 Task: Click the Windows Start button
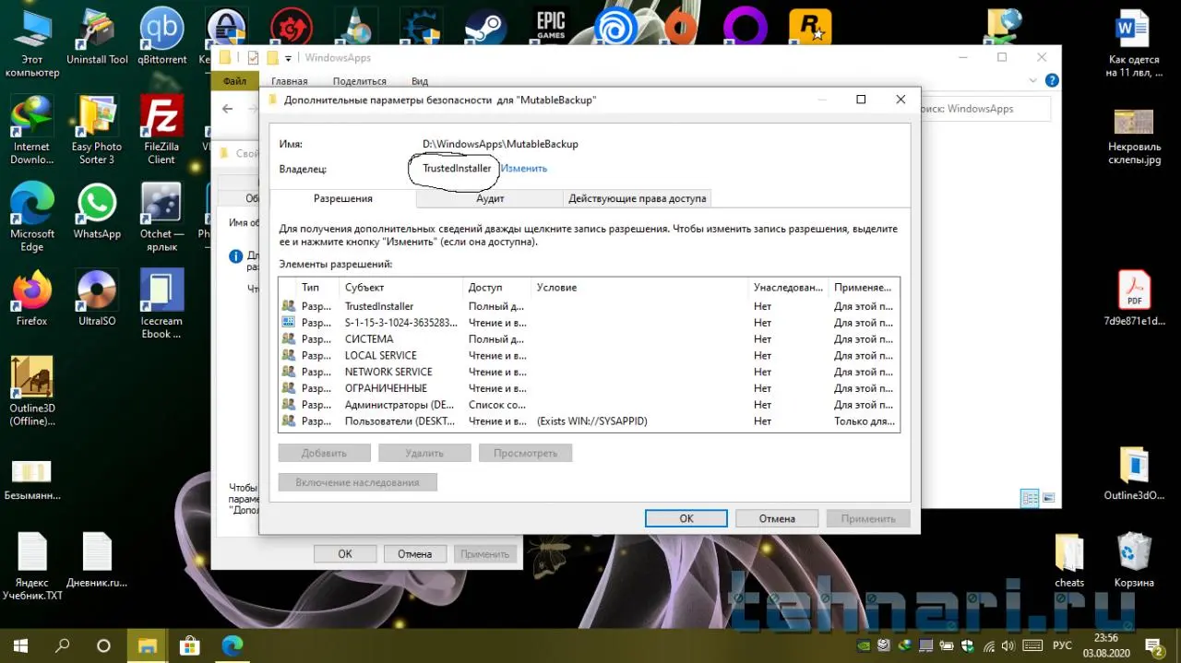pyautogui.click(x=20, y=645)
